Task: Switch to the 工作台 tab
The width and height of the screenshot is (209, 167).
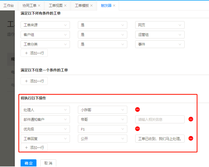Action: pyautogui.click(x=9, y=5)
